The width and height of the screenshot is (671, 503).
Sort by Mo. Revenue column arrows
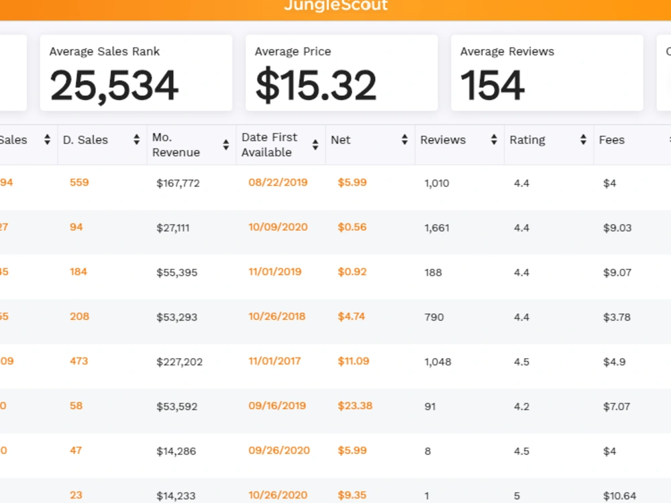click(226, 145)
